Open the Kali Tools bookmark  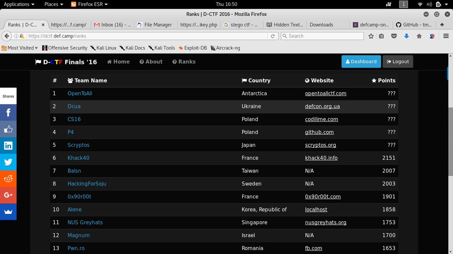click(x=162, y=48)
